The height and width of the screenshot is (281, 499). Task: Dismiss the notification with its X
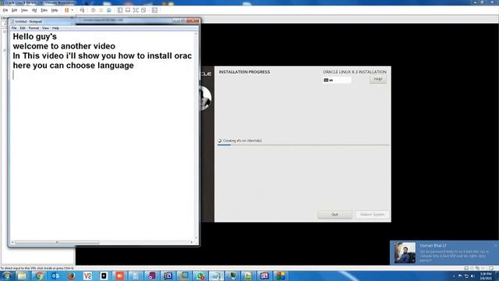coord(495,246)
